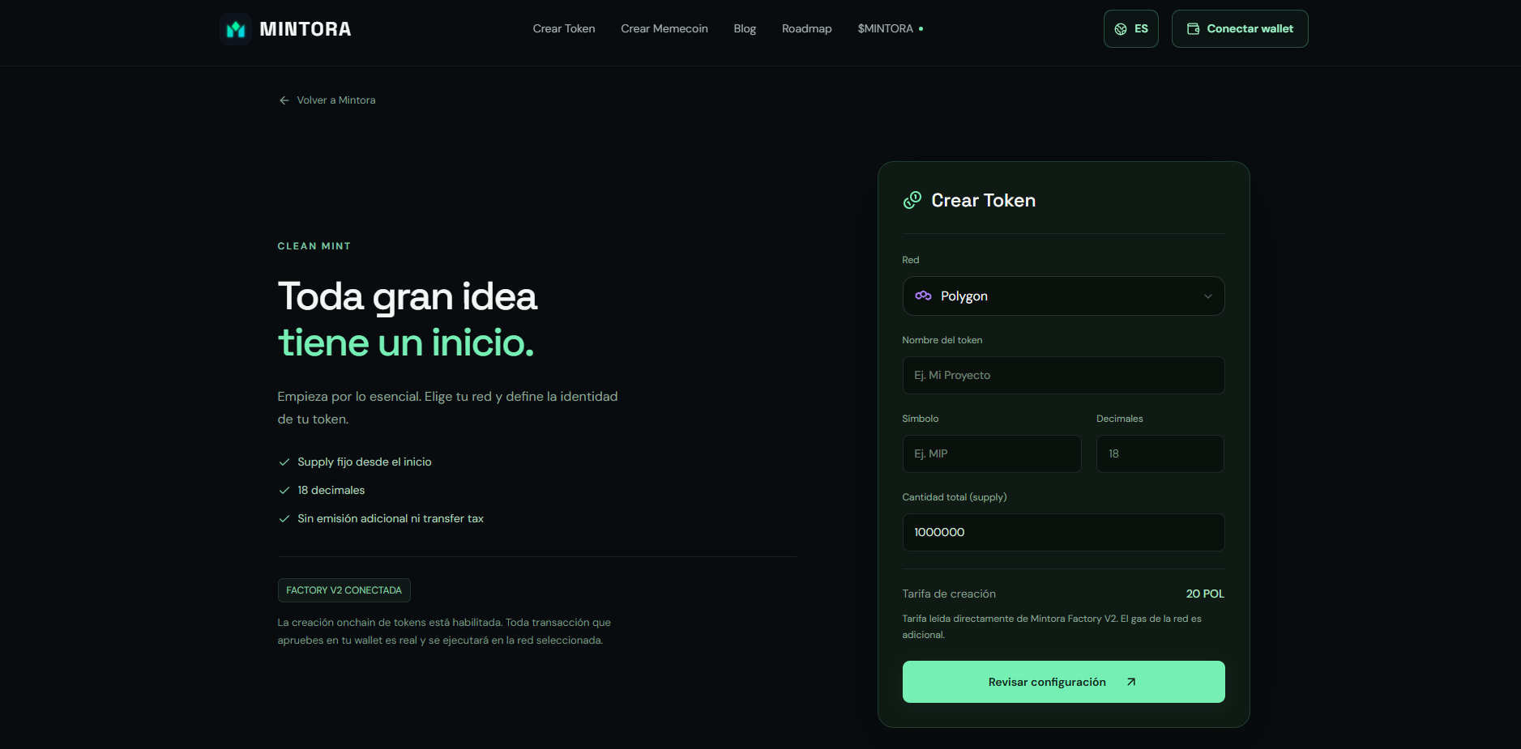
Task: Click the Tarifa de creación label
Action: click(949, 594)
